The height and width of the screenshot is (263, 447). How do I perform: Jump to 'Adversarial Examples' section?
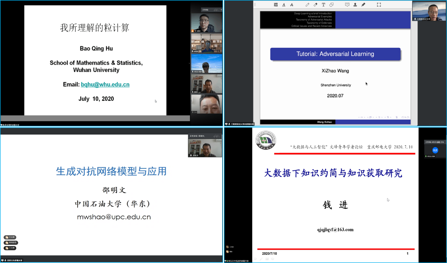(x=319, y=16)
